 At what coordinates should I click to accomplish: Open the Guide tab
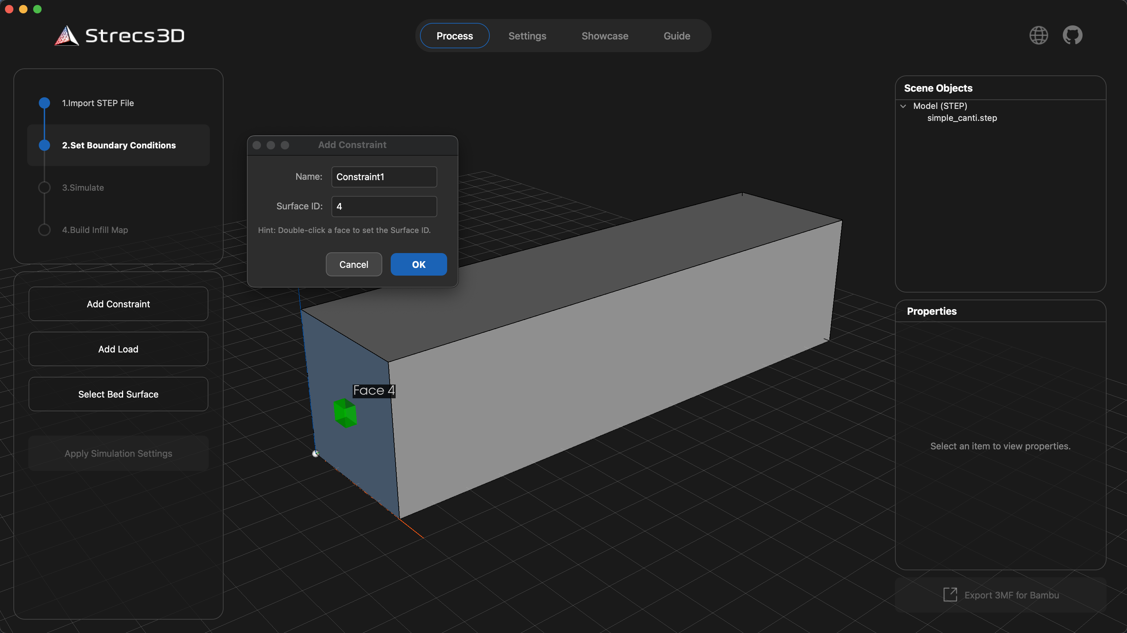676,36
